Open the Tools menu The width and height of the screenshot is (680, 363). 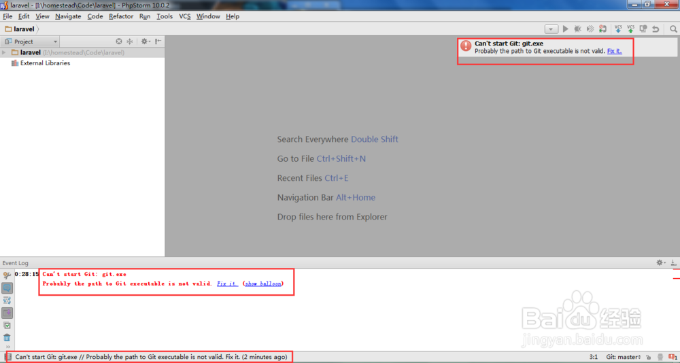click(165, 16)
